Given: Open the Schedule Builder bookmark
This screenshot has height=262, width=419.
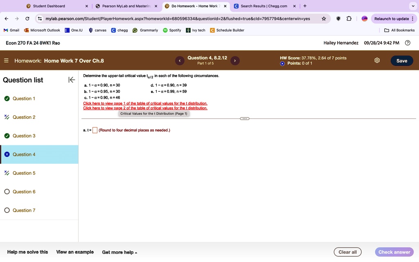Looking at the screenshot, I should [x=227, y=30].
